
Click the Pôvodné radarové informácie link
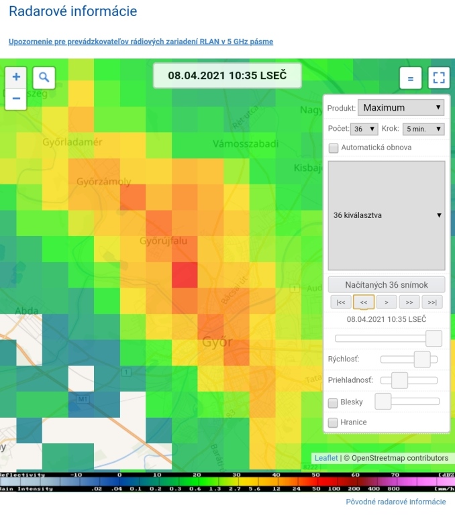395,502
